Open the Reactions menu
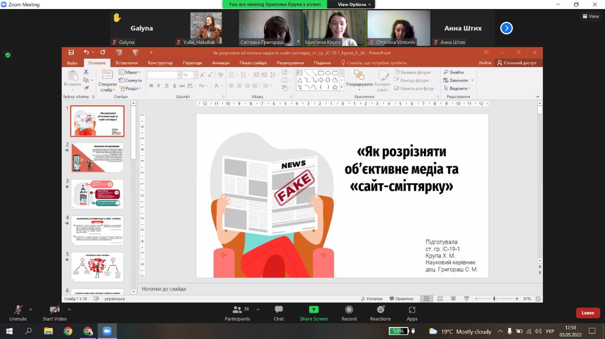The image size is (605, 339). click(x=380, y=313)
